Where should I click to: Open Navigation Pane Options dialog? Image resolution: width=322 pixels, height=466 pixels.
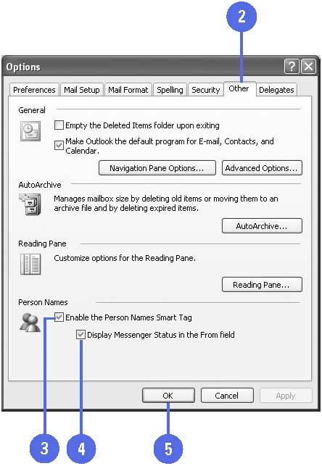(157, 168)
